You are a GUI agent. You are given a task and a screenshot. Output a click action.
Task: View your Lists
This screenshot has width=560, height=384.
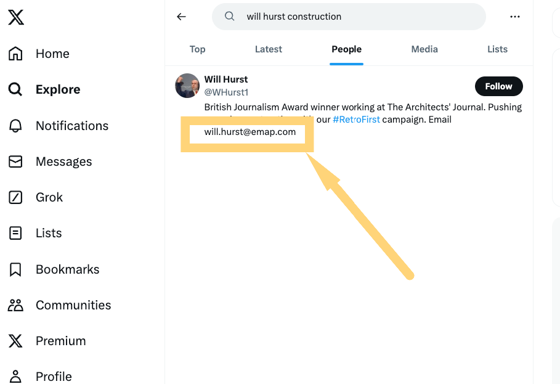pyautogui.click(x=49, y=233)
